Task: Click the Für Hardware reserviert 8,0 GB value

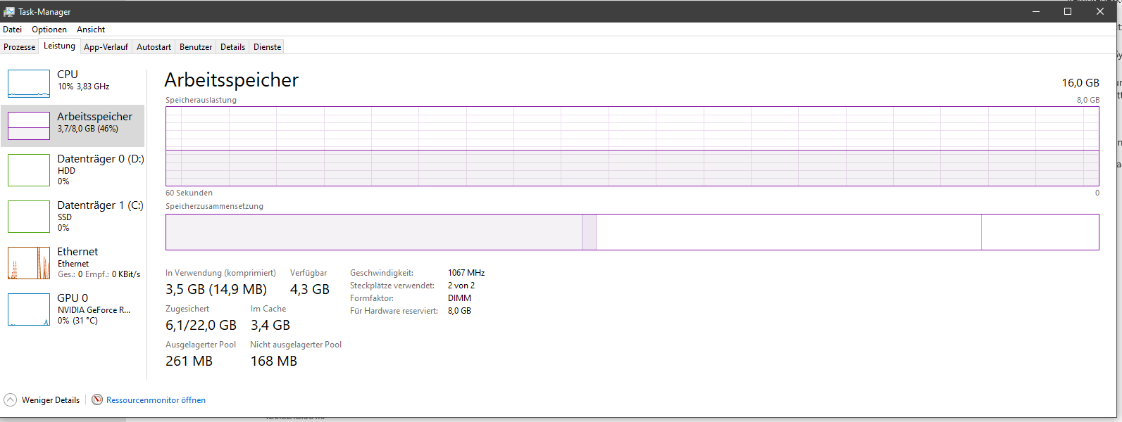Action: 459,311
